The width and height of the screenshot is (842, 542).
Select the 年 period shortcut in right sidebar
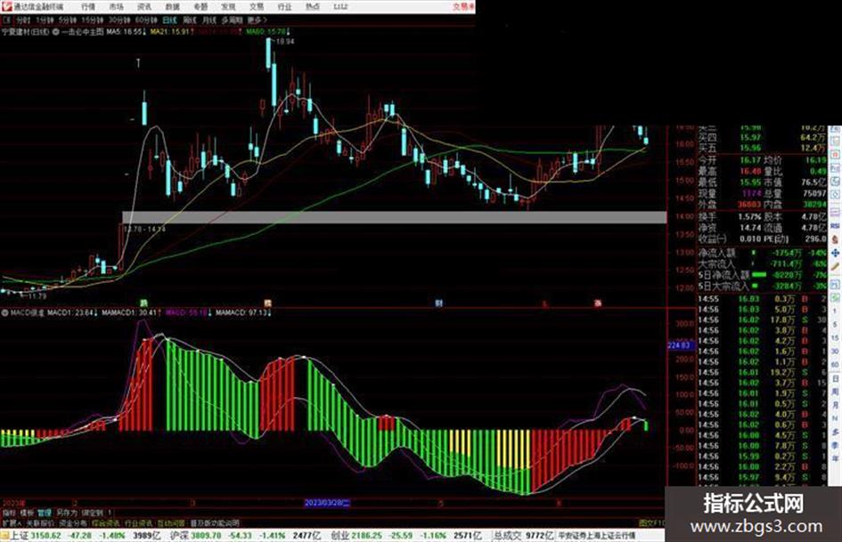pyautogui.click(x=835, y=458)
